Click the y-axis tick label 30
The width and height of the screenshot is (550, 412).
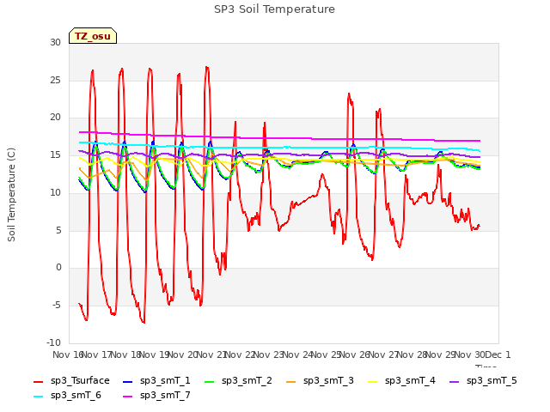(55, 42)
